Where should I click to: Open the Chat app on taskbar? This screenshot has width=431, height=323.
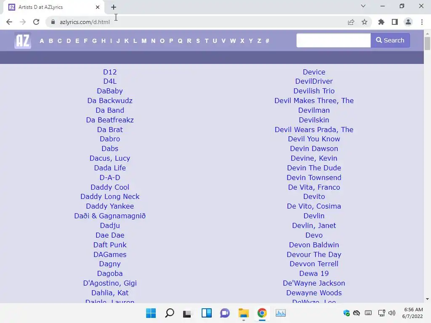[x=225, y=313]
